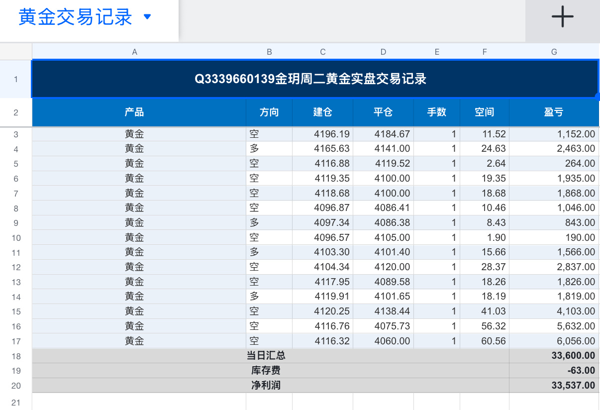Select cell with value 4141.00

click(383, 148)
